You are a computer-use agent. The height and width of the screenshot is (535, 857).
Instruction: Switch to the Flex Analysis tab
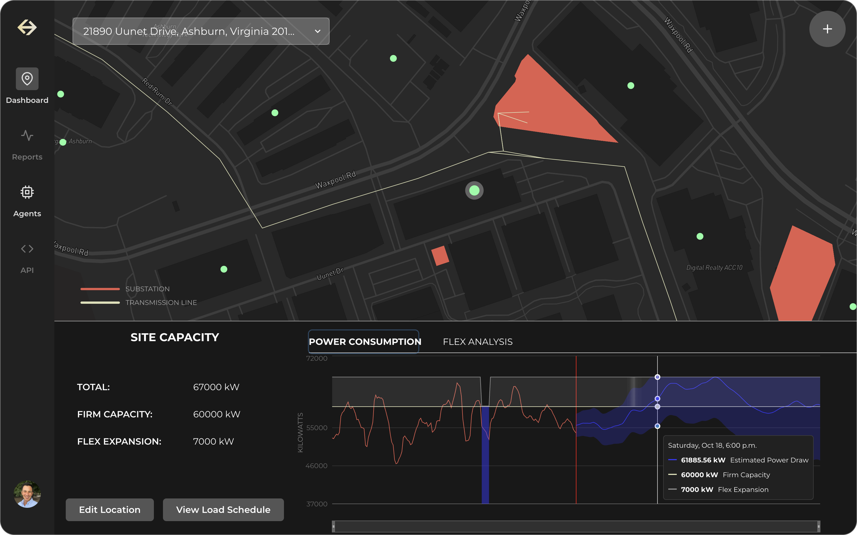(477, 342)
